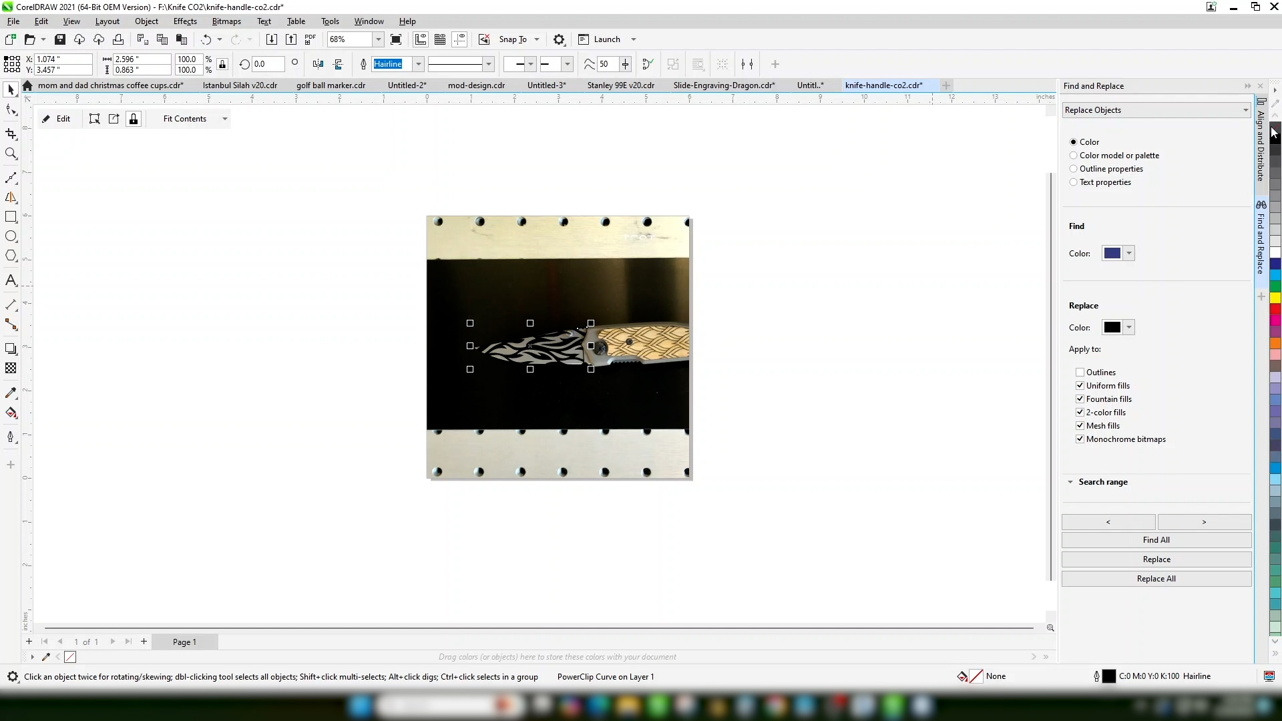
Task: Click the Find All button
Action: pos(1156,540)
